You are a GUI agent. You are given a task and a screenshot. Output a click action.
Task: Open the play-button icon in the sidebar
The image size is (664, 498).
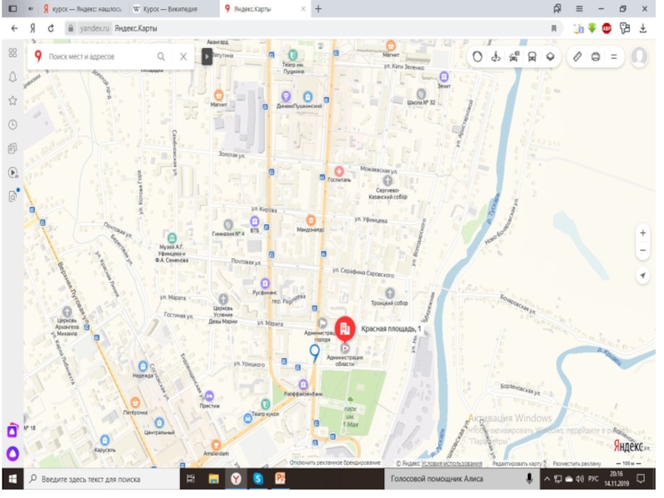[13, 174]
